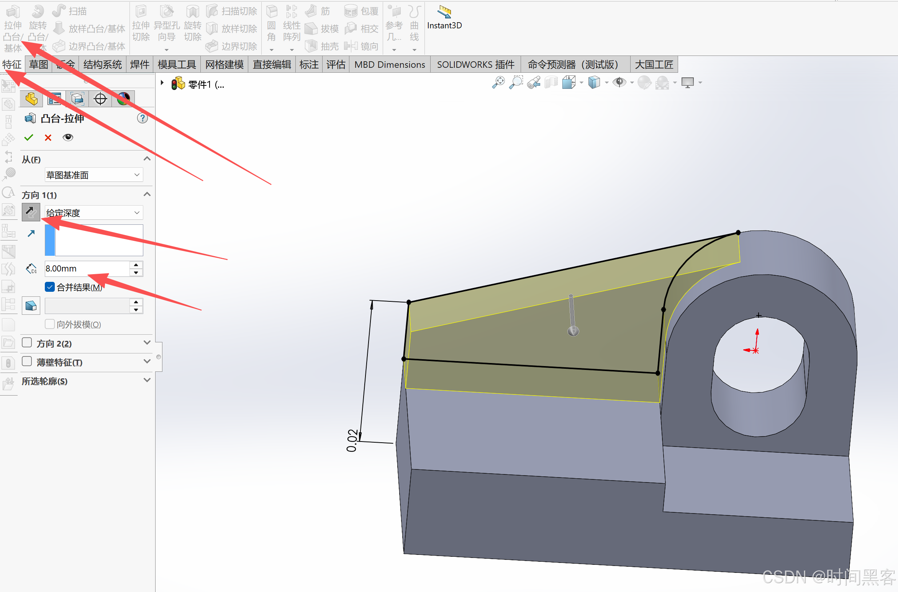Uncheck the 合并结果 merge result checkbox
898x592 pixels.
pos(50,287)
